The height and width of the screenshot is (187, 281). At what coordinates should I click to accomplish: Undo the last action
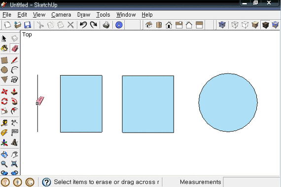tap(83, 25)
